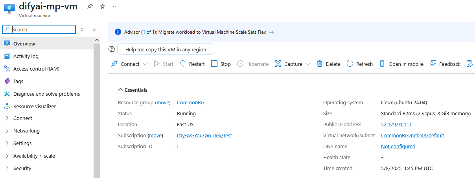
Task: Click the cut-off icon after Feedback
Action: tap(469, 64)
